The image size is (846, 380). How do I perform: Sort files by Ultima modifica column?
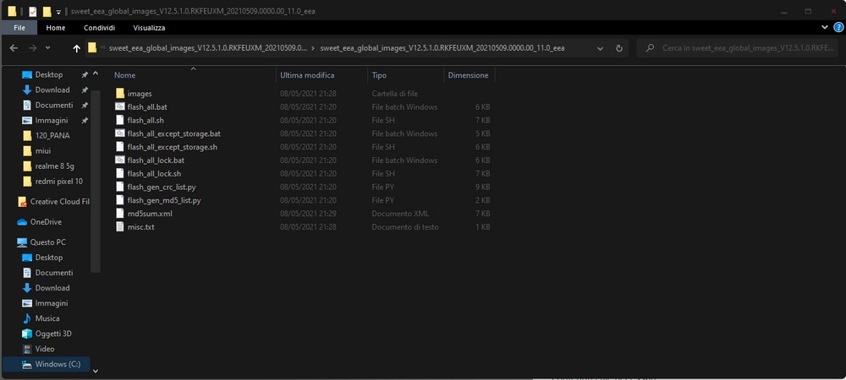tap(307, 75)
